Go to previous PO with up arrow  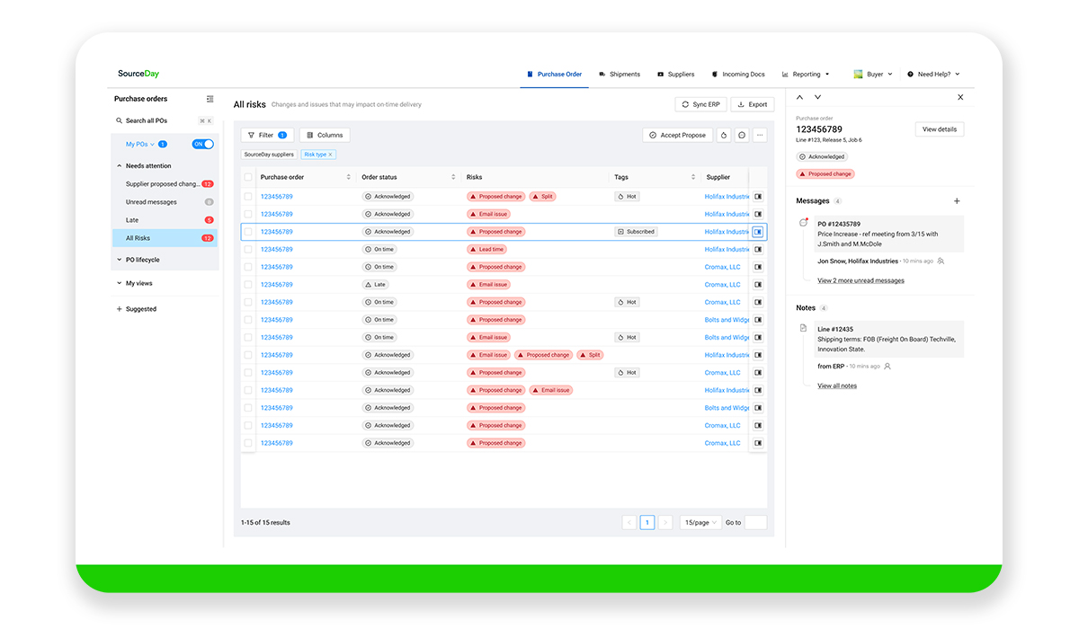pos(800,97)
